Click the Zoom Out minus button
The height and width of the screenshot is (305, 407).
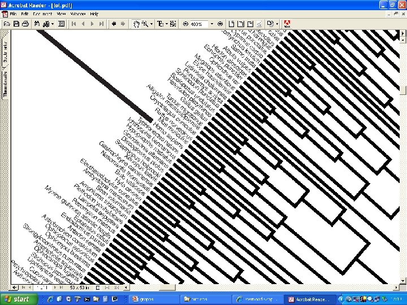pos(185,24)
